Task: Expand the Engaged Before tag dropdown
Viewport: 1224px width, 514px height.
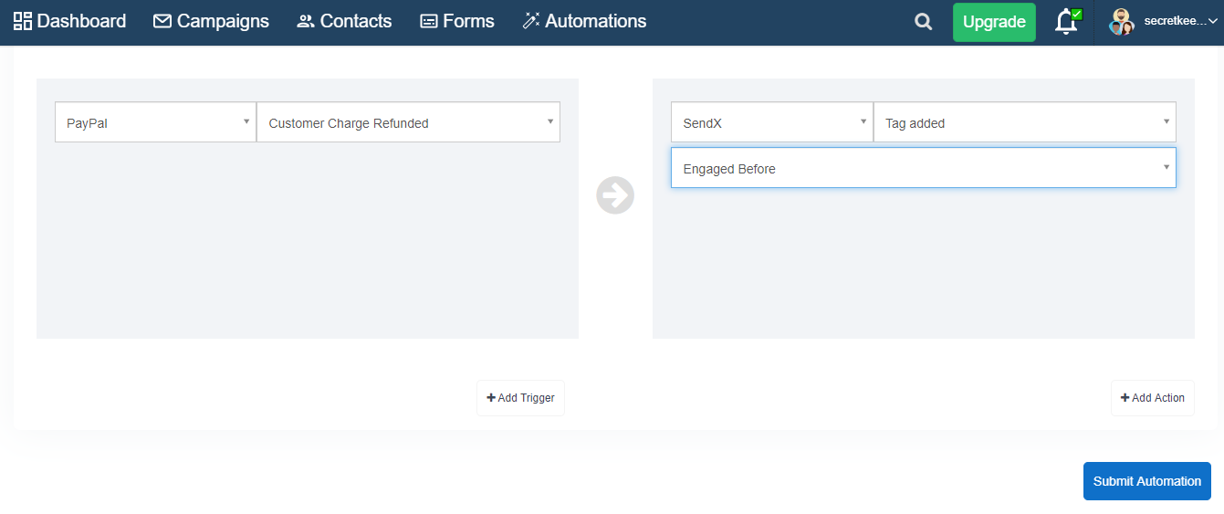Action: coord(923,168)
